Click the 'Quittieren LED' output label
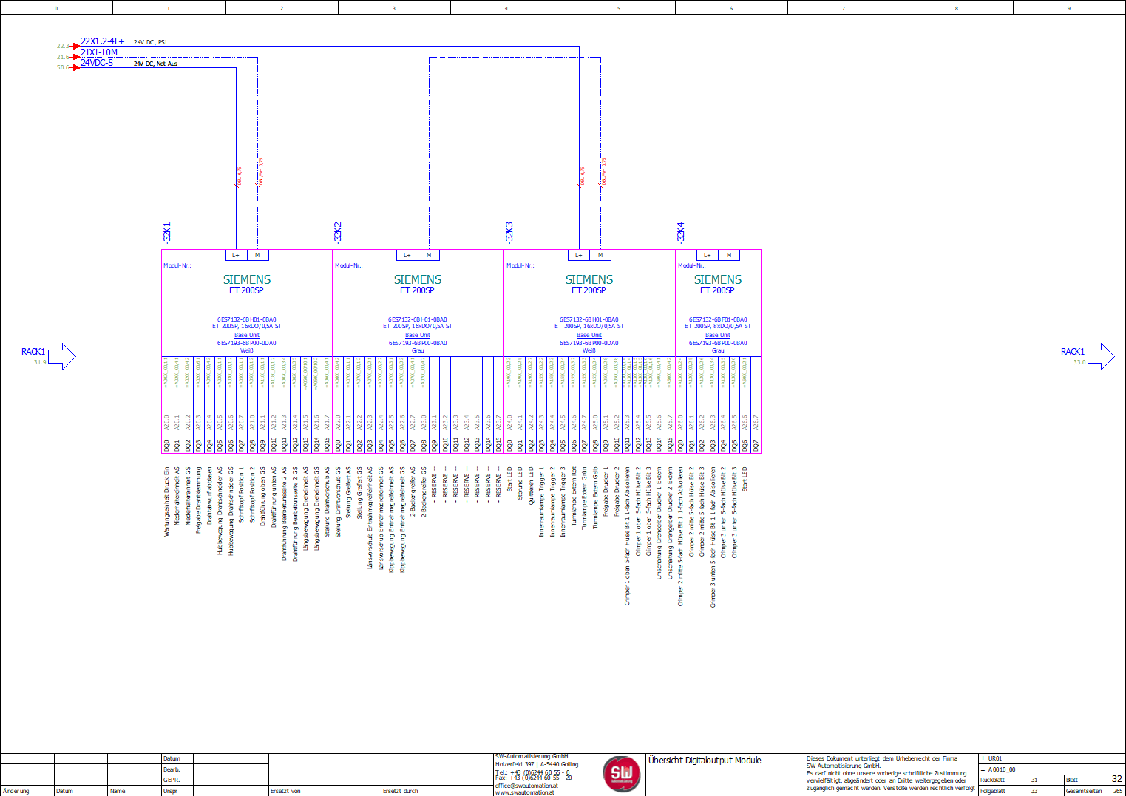Screen dimensions: 1126x796 (x=531, y=486)
